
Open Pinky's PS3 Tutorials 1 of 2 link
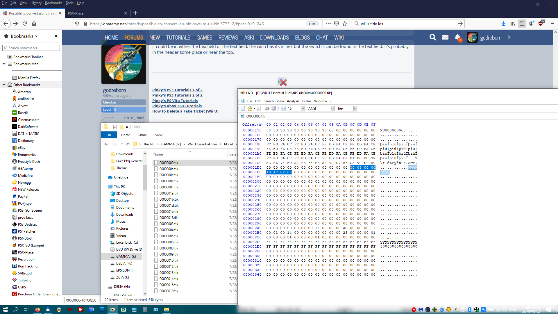coord(177,90)
